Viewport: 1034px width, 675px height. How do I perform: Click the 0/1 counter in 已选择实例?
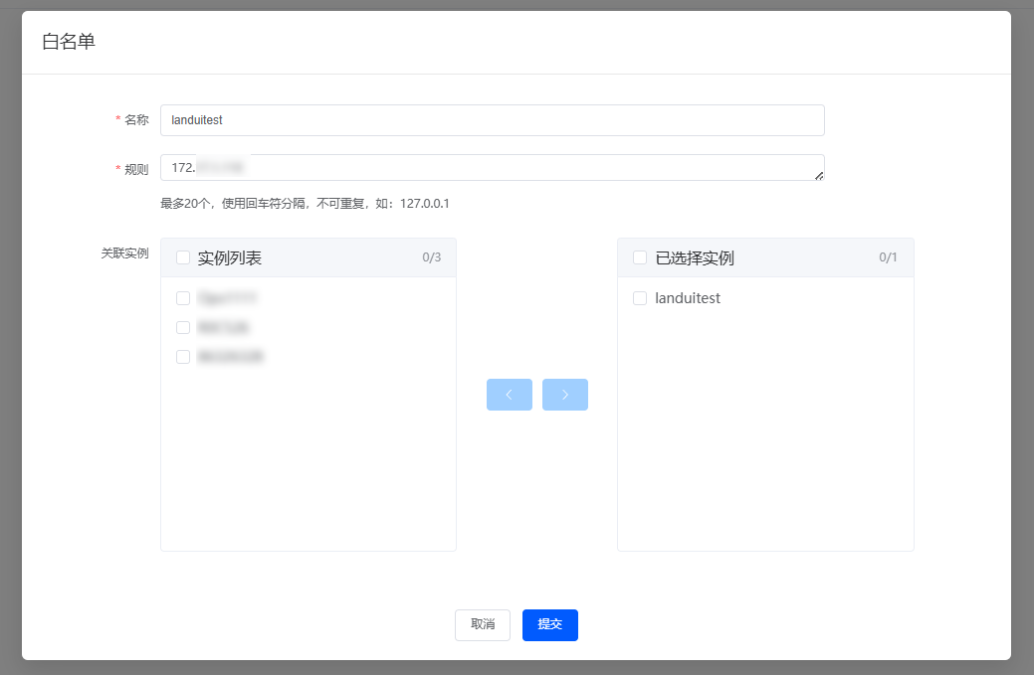click(888, 257)
